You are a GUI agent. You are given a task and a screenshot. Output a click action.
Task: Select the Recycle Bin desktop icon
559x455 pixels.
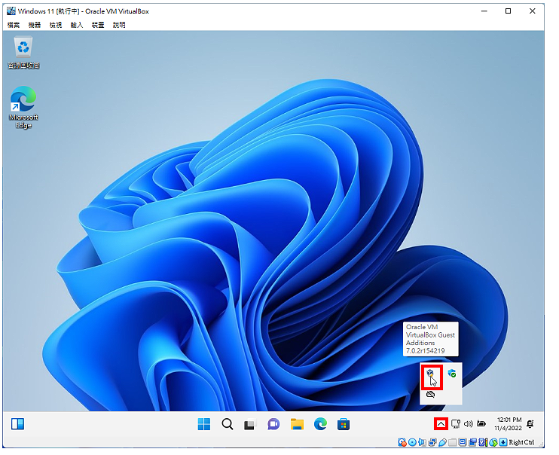pos(23,52)
